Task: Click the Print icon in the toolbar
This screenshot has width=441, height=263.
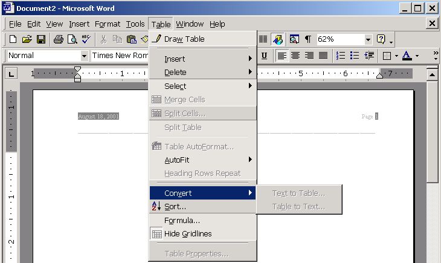Action: tap(59, 39)
